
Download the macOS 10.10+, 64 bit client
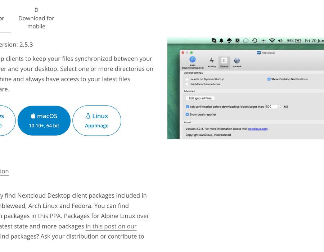(44, 121)
